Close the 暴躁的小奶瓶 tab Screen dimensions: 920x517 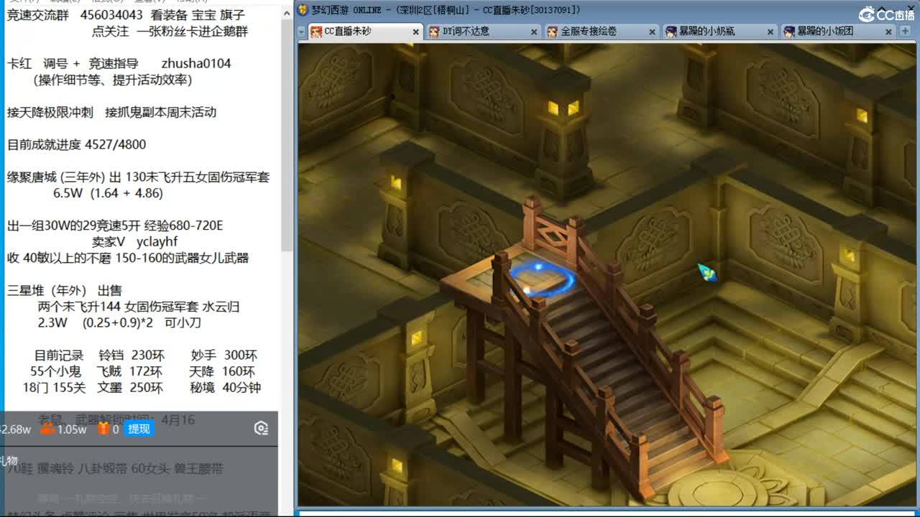pyautogui.click(x=770, y=32)
